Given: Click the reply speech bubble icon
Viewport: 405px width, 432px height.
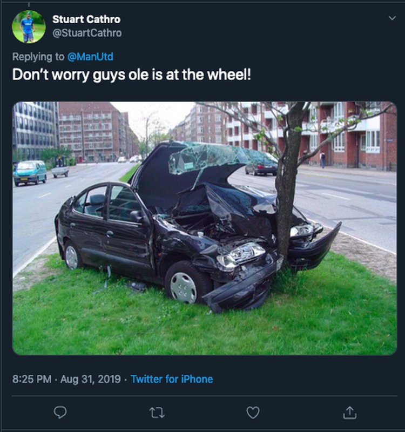Looking at the screenshot, I should pos(60,413).
